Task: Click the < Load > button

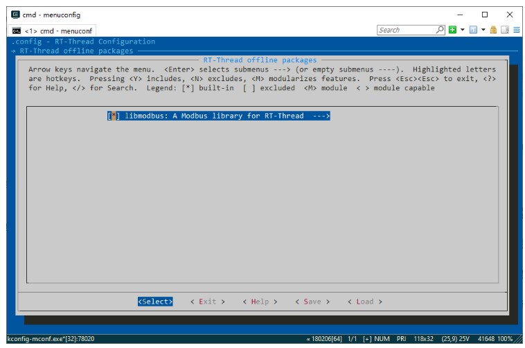Action: (x=365, y=302)
